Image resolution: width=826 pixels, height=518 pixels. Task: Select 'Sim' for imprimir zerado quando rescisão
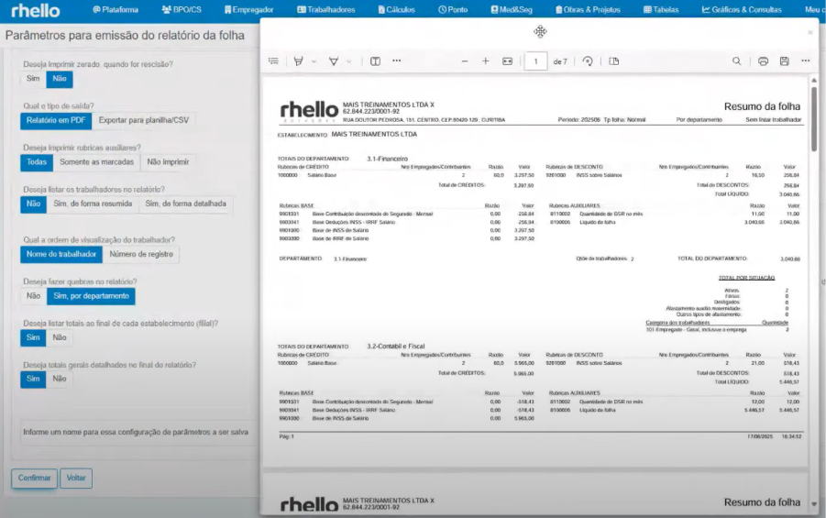(33, 80)
